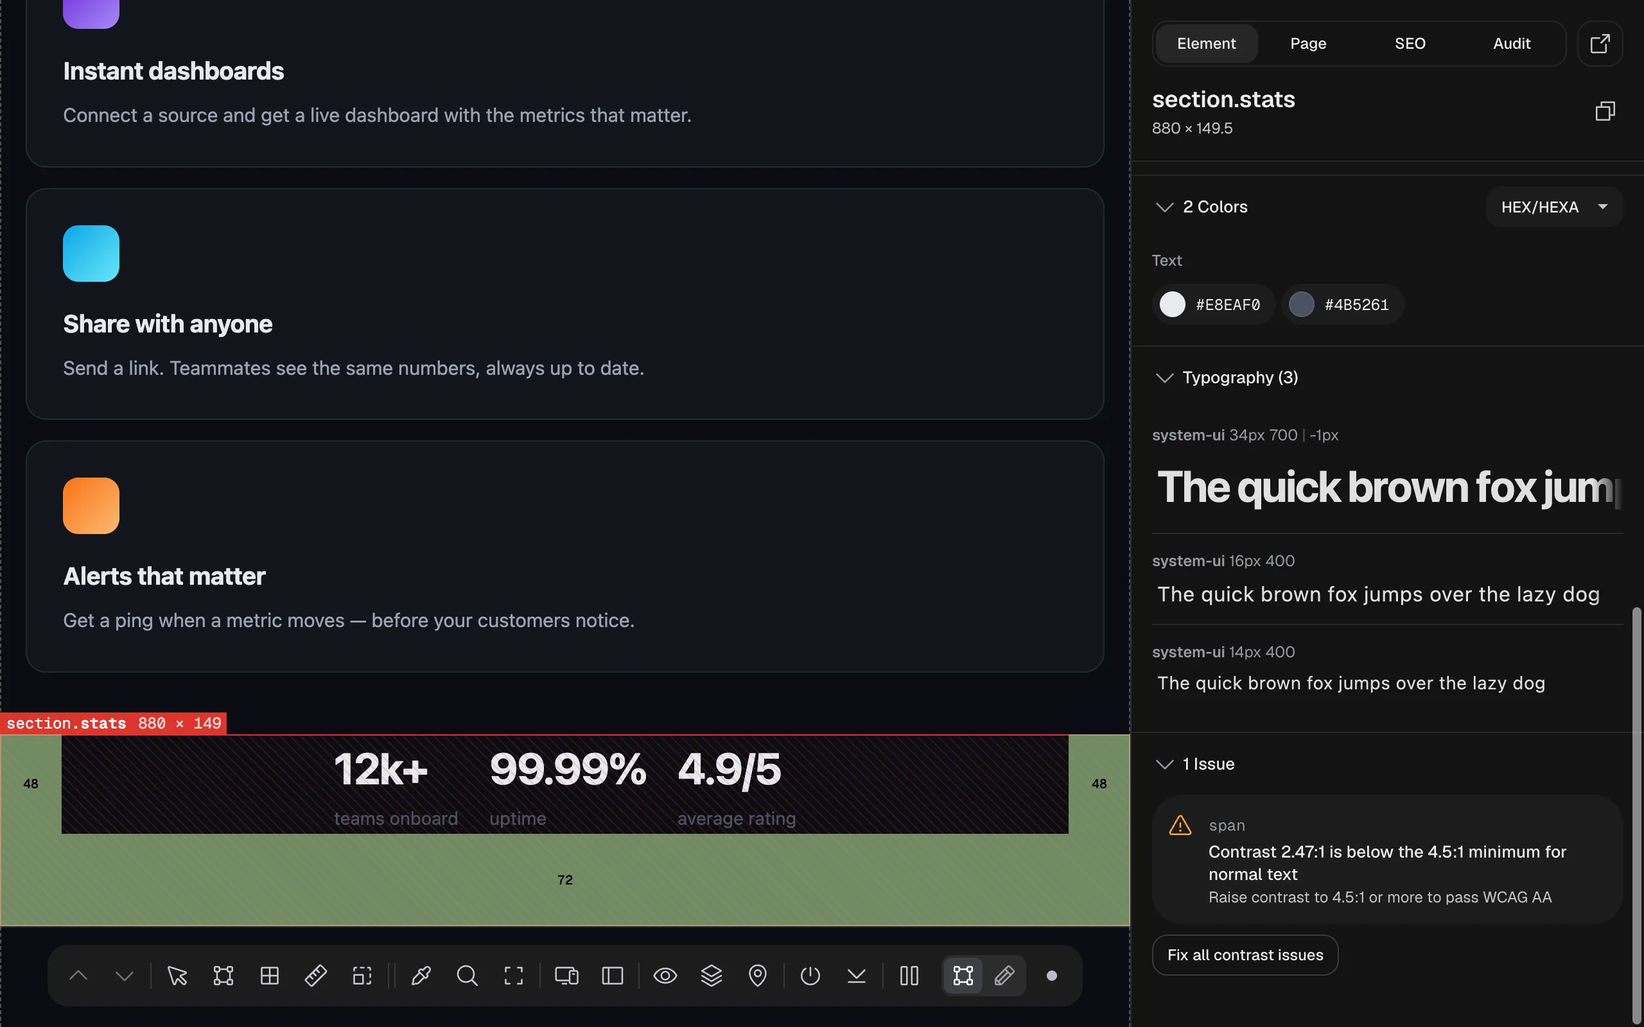Image resolution: width=1644 pixels, height=1027 pixels.
Task: Click the red section.stats overlay label
Action: (114, 723)
